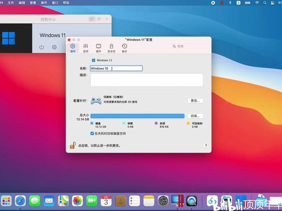Click the 回收... reclaim button
Screen dimensions: 282x211
(195, 116)
